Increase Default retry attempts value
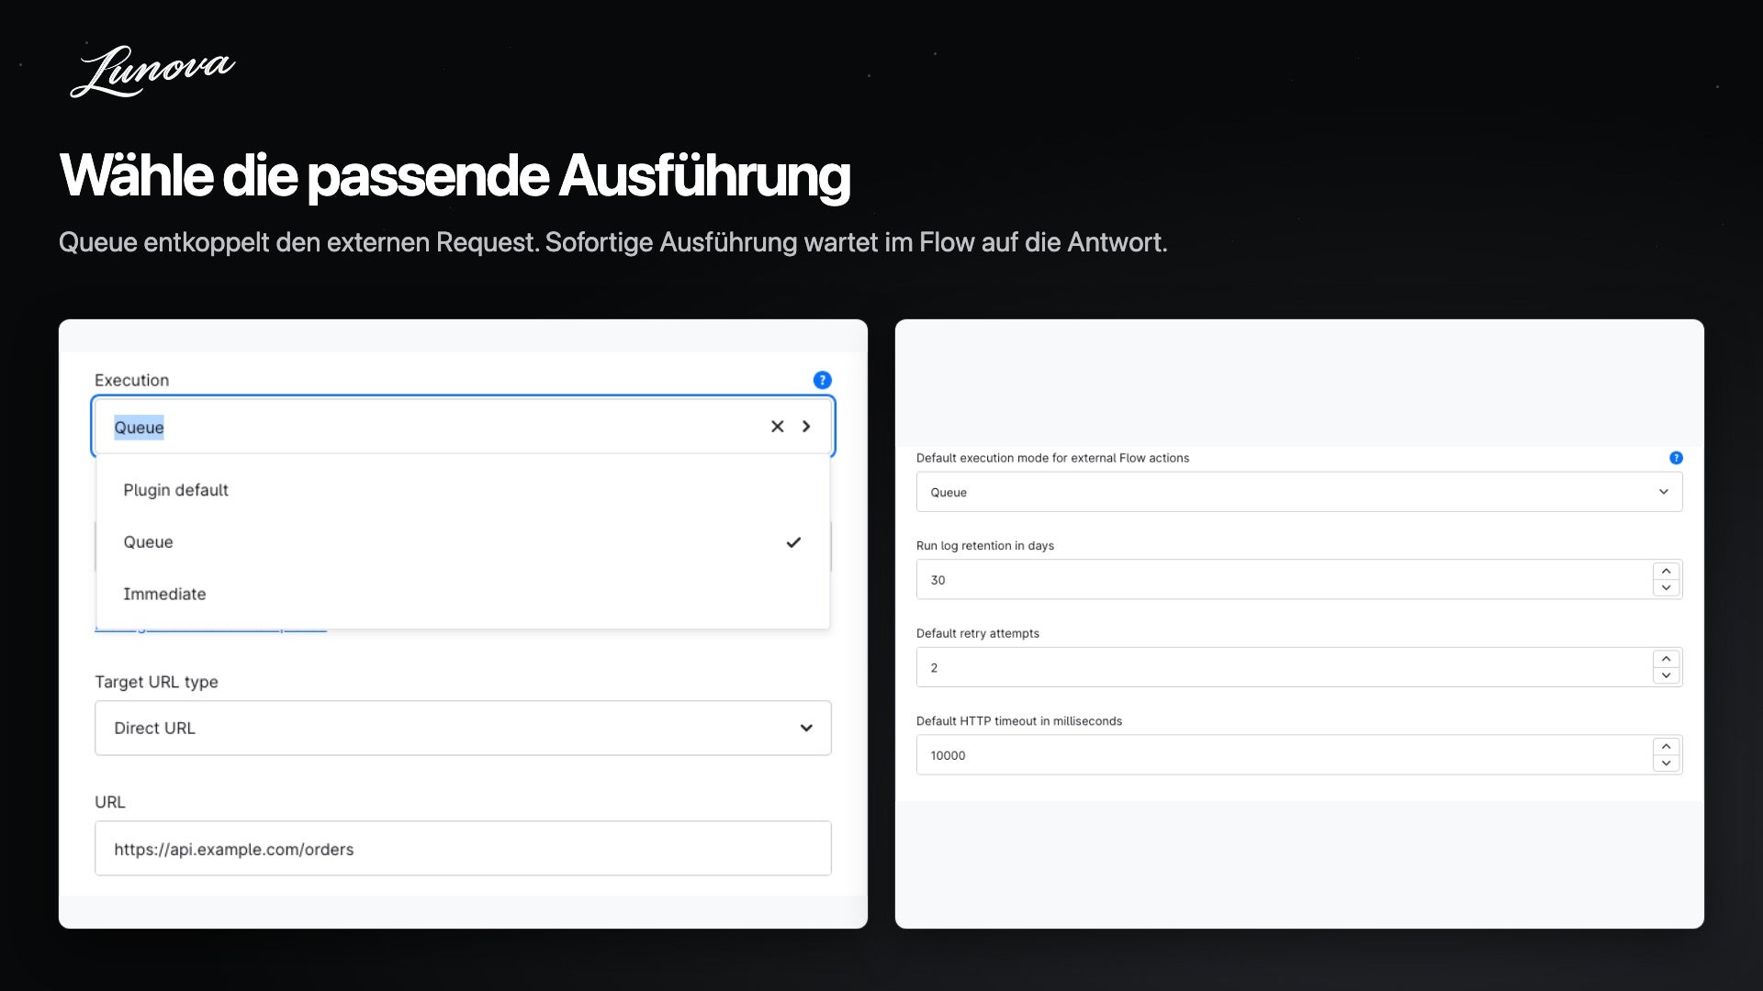1763x991 pixels. [1666, 659]
